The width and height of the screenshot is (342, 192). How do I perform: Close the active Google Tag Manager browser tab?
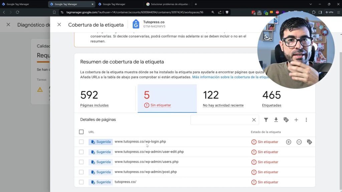pyautogui.click(x=92, y=4)
